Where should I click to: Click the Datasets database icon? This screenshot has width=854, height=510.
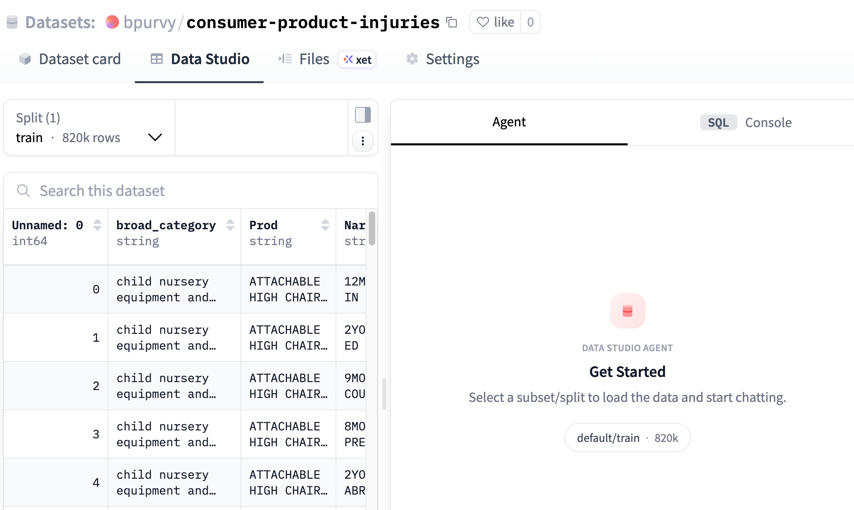[x=12, y=22]
